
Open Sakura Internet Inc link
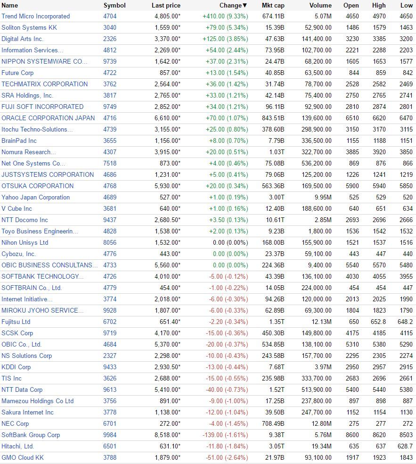(27, 412)
